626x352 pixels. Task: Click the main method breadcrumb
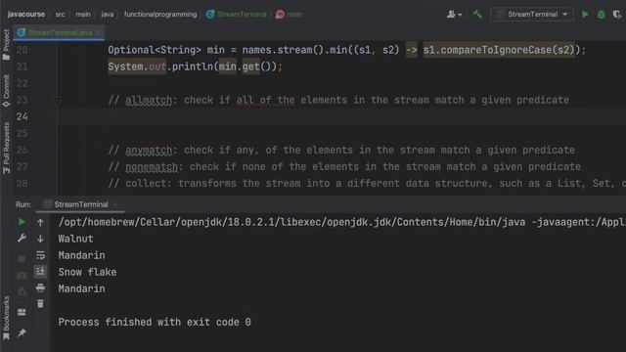tap(289, 15)
